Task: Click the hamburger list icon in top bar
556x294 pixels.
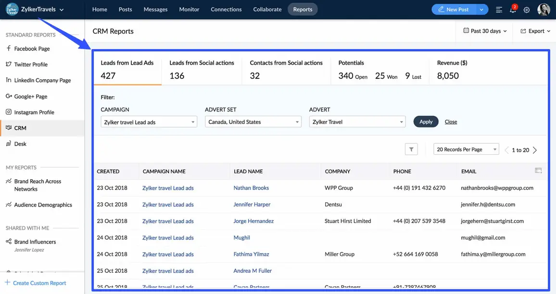Action: [x=499, y=10]
